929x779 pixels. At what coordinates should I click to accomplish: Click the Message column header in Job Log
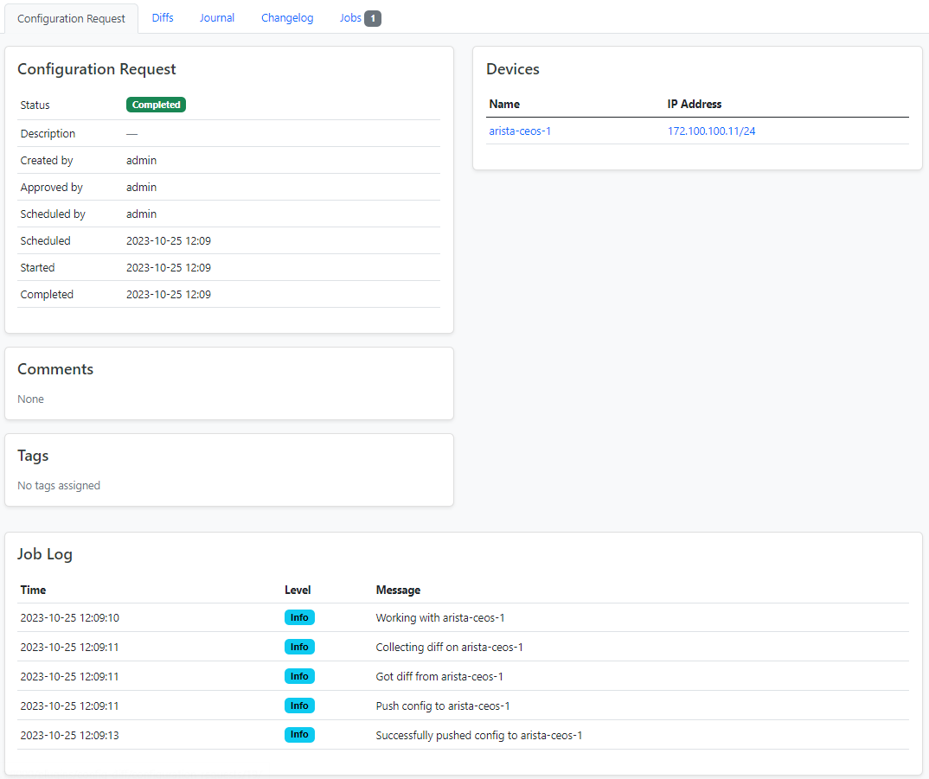point(398,590)
